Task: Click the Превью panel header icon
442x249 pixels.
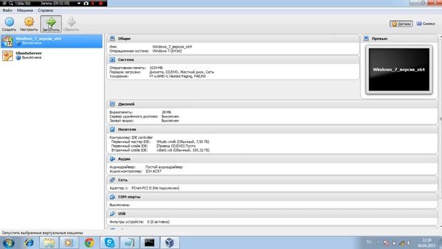Action: point(366,39)
